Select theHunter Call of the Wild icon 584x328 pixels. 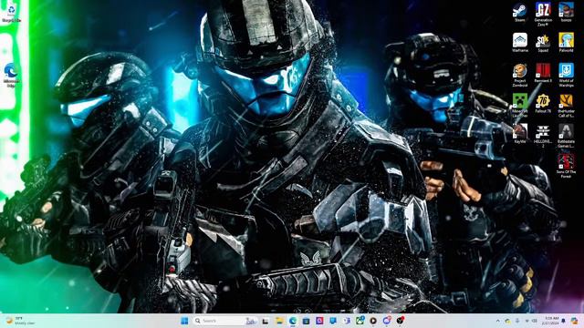point(566,106)
